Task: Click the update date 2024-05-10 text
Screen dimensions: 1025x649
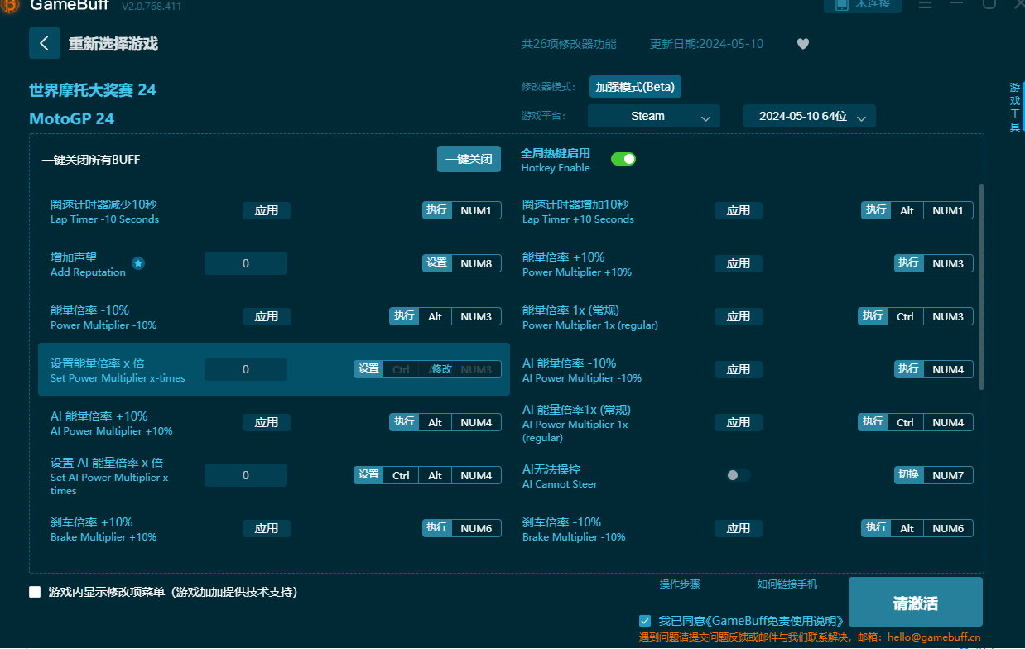Action: [x=706, y=44]
